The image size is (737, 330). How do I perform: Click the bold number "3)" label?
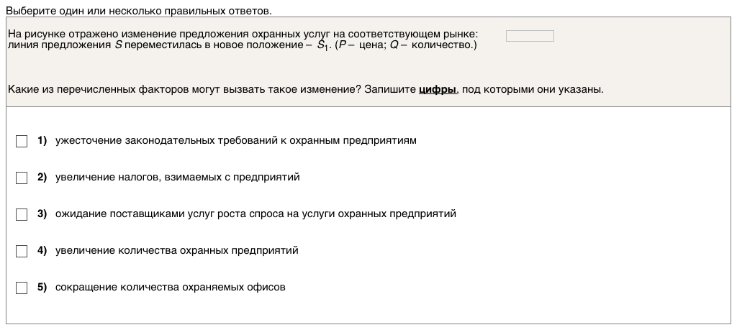(x=42, y=214)
